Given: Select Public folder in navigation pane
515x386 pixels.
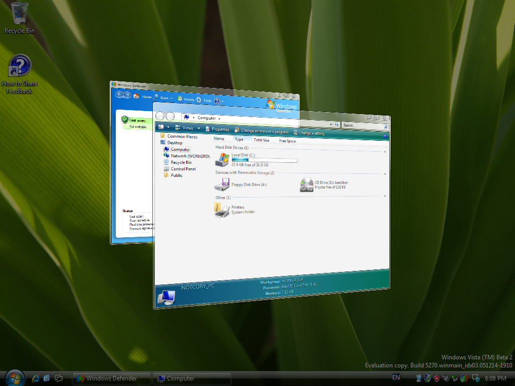Looking at the screenshot, I should point(173,175).
